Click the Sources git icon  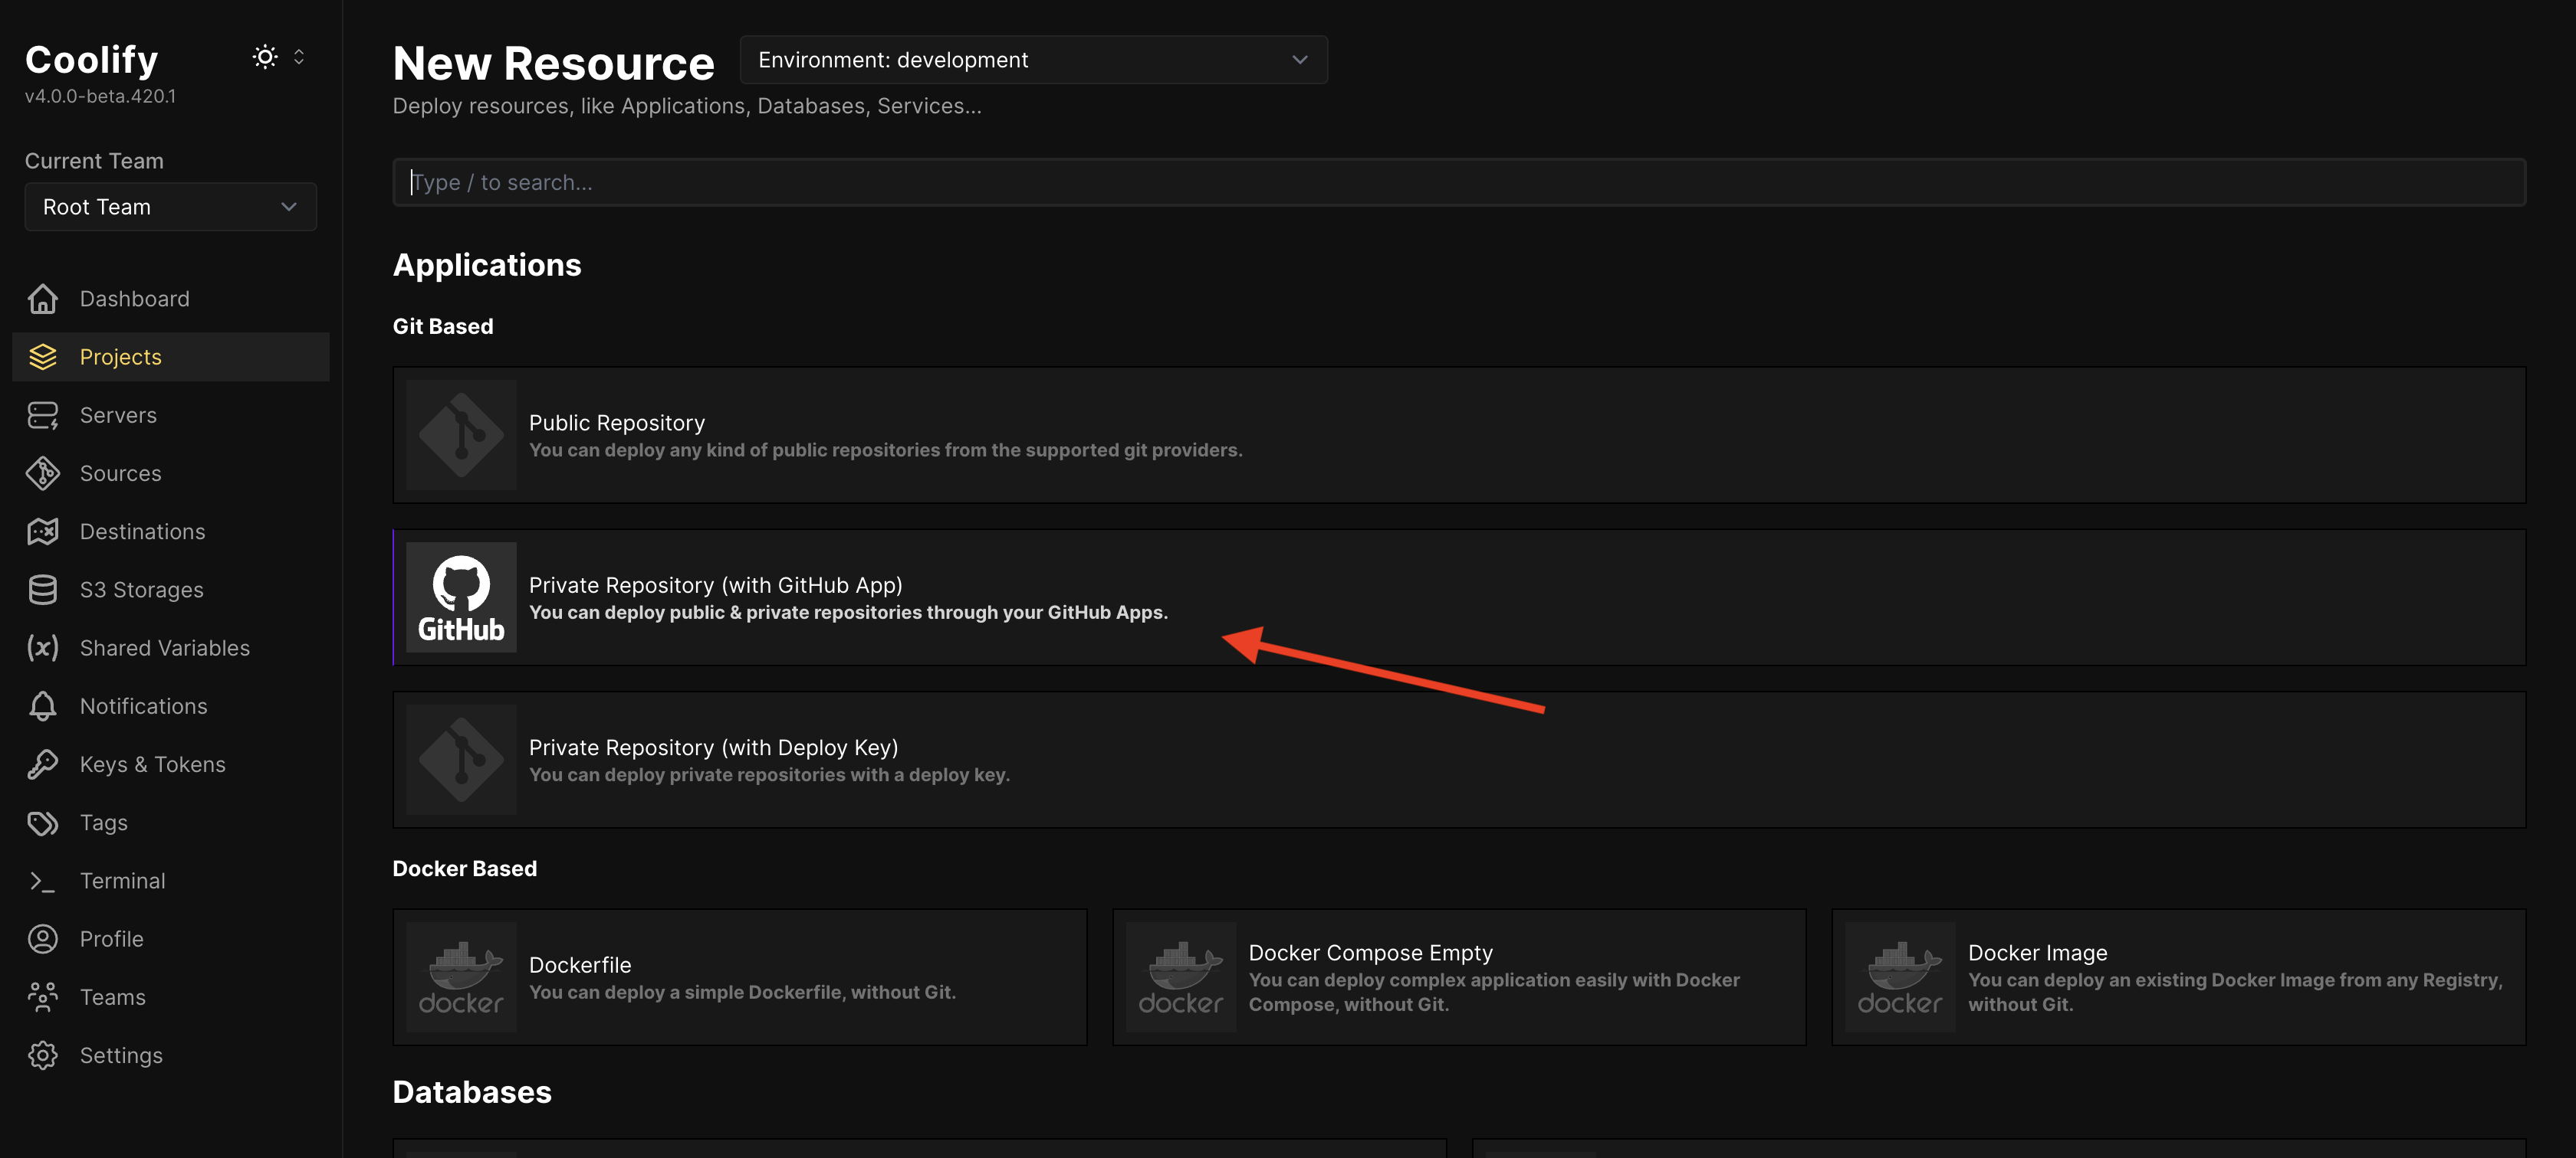(x=43, y=473)
